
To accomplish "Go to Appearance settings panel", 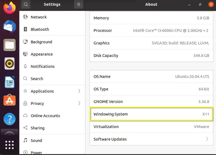I will (52, 54).
